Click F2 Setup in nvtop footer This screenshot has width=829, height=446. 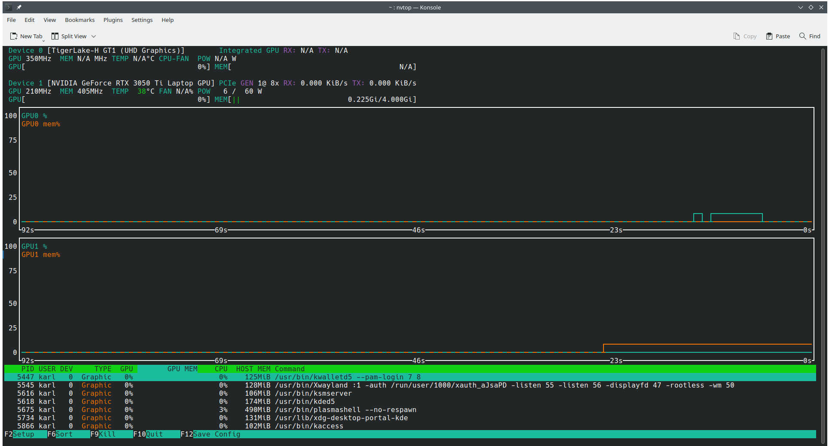(24, 434)
